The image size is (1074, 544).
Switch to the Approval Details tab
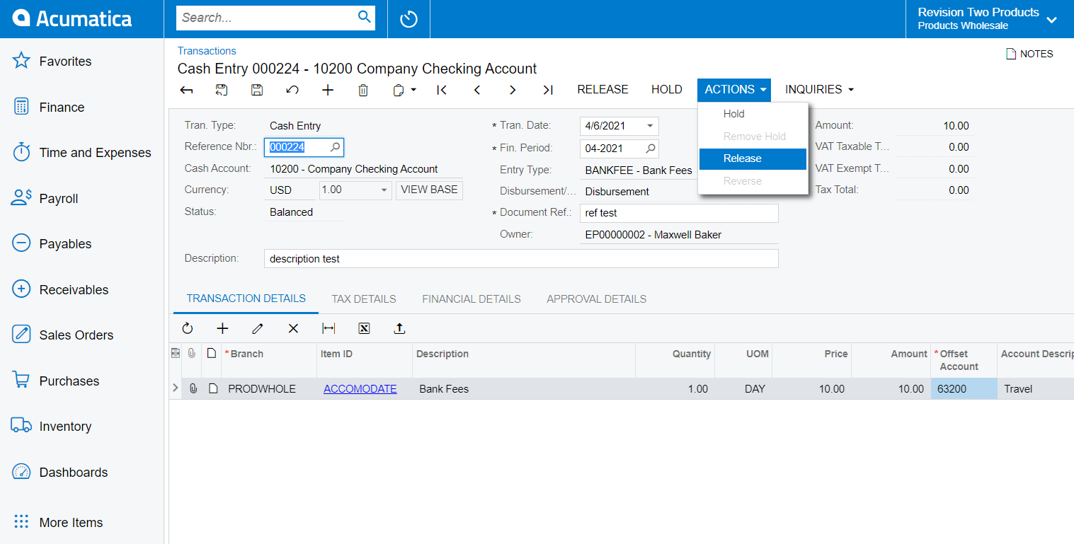596,299
